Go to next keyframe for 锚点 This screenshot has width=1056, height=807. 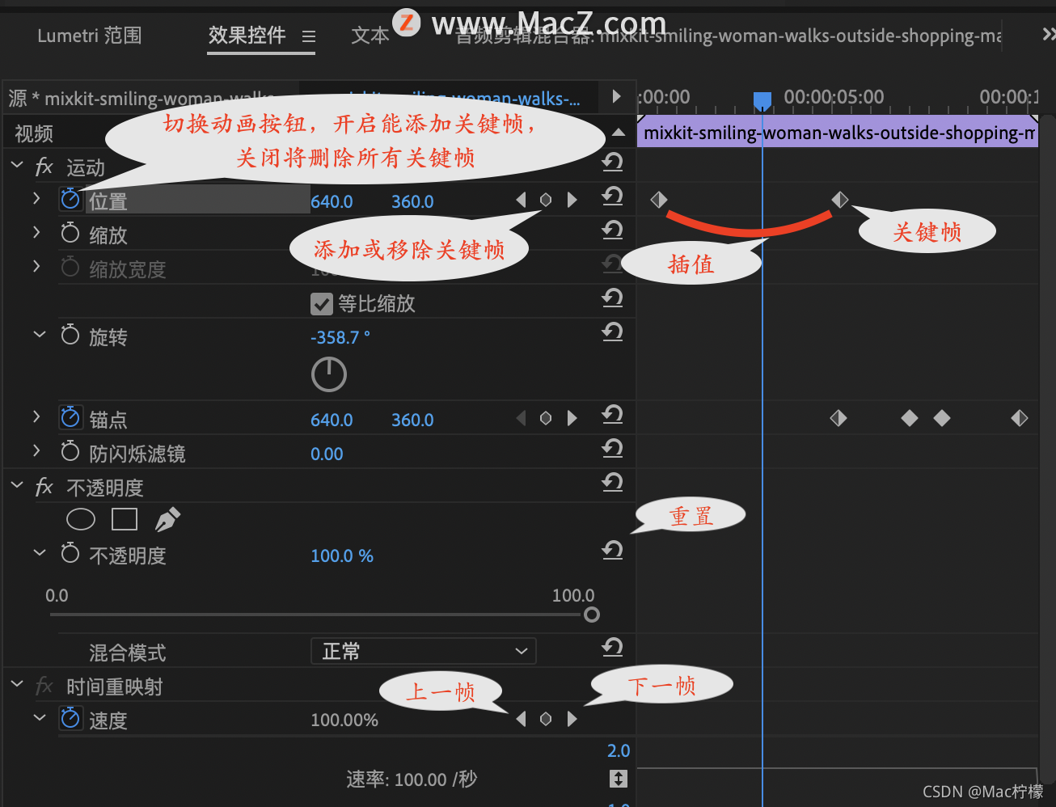572,418
